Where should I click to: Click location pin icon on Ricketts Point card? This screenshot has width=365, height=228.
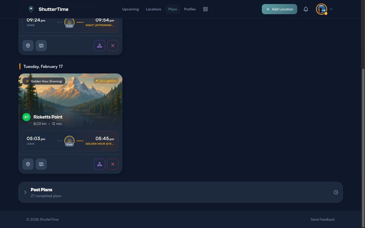28,164
